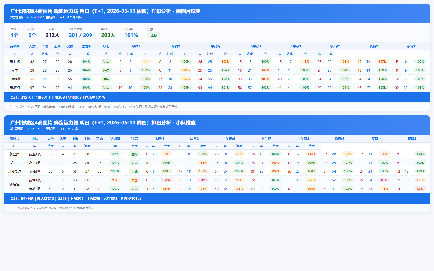Click the 永宁1队 team row
Viewport: 434px width, 271px height.
[217, 163]
